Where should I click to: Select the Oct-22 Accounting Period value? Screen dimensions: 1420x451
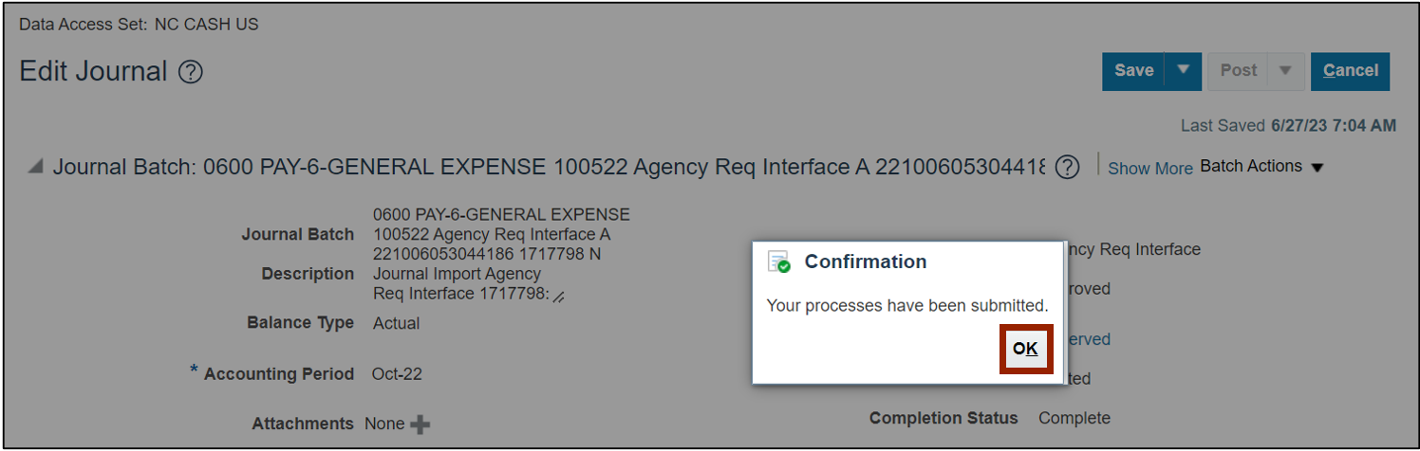397,374
